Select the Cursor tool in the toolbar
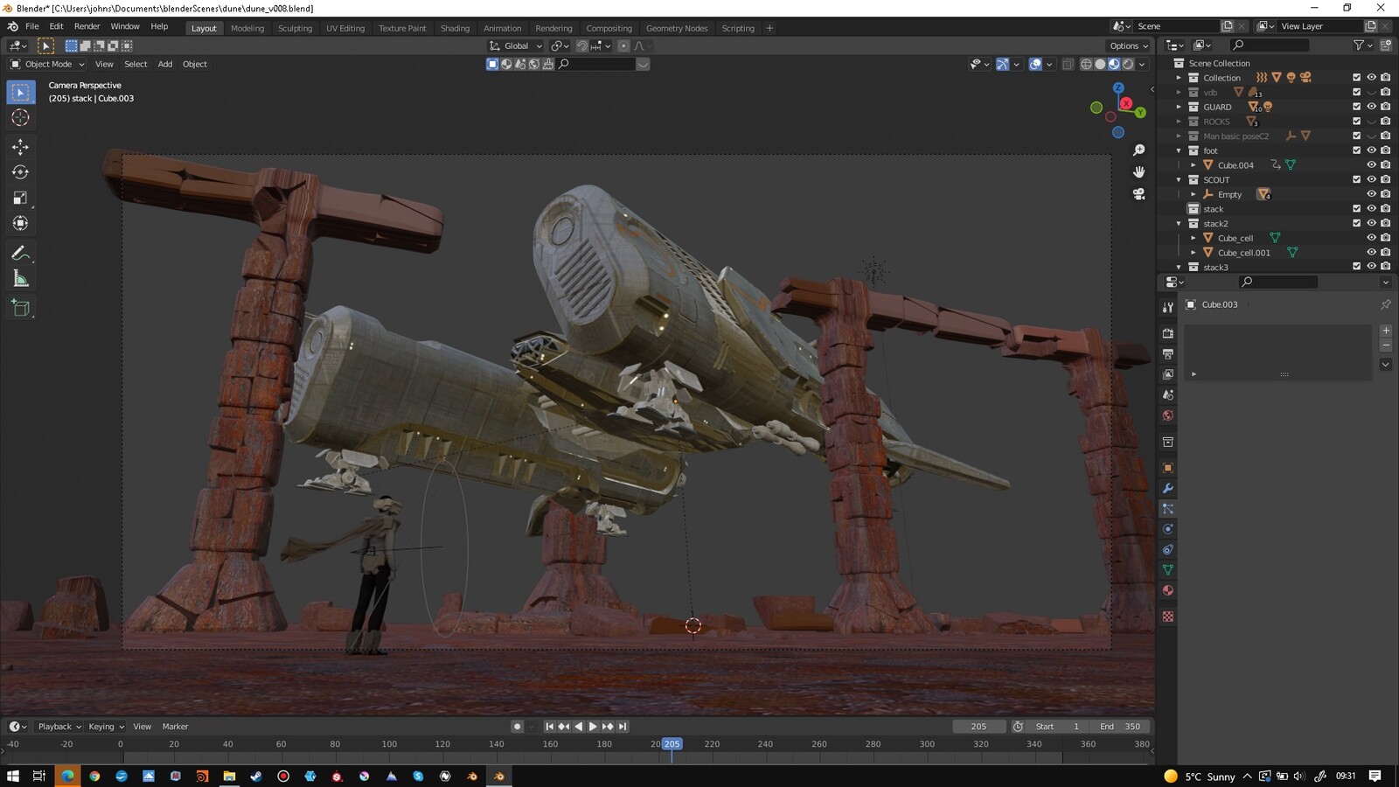Screen dimensions: 1399x787 20,117
